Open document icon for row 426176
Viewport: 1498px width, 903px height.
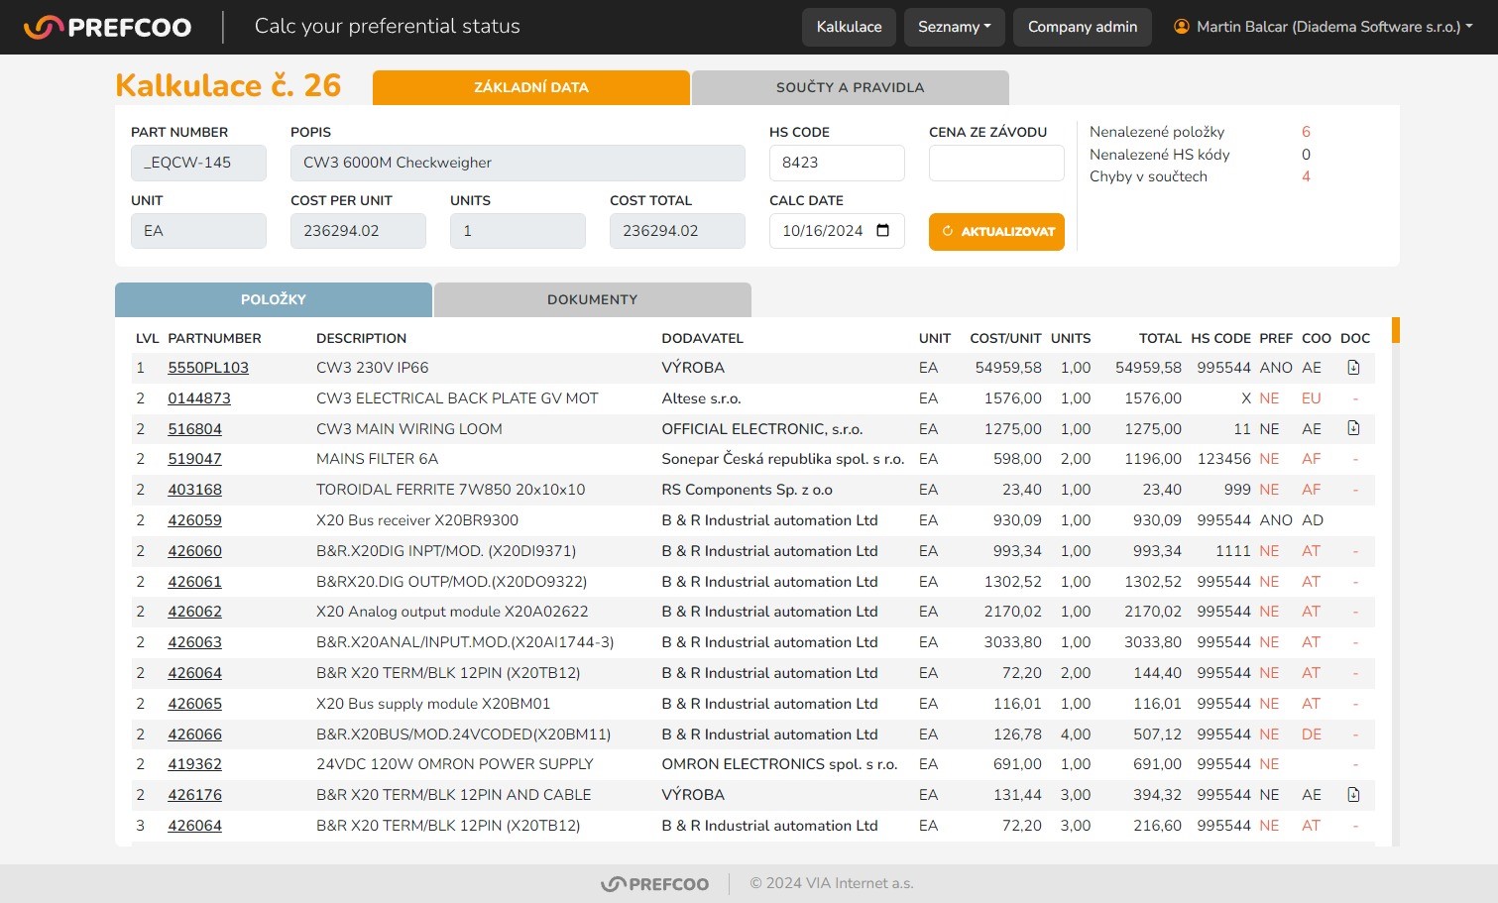click(1353, 795)
